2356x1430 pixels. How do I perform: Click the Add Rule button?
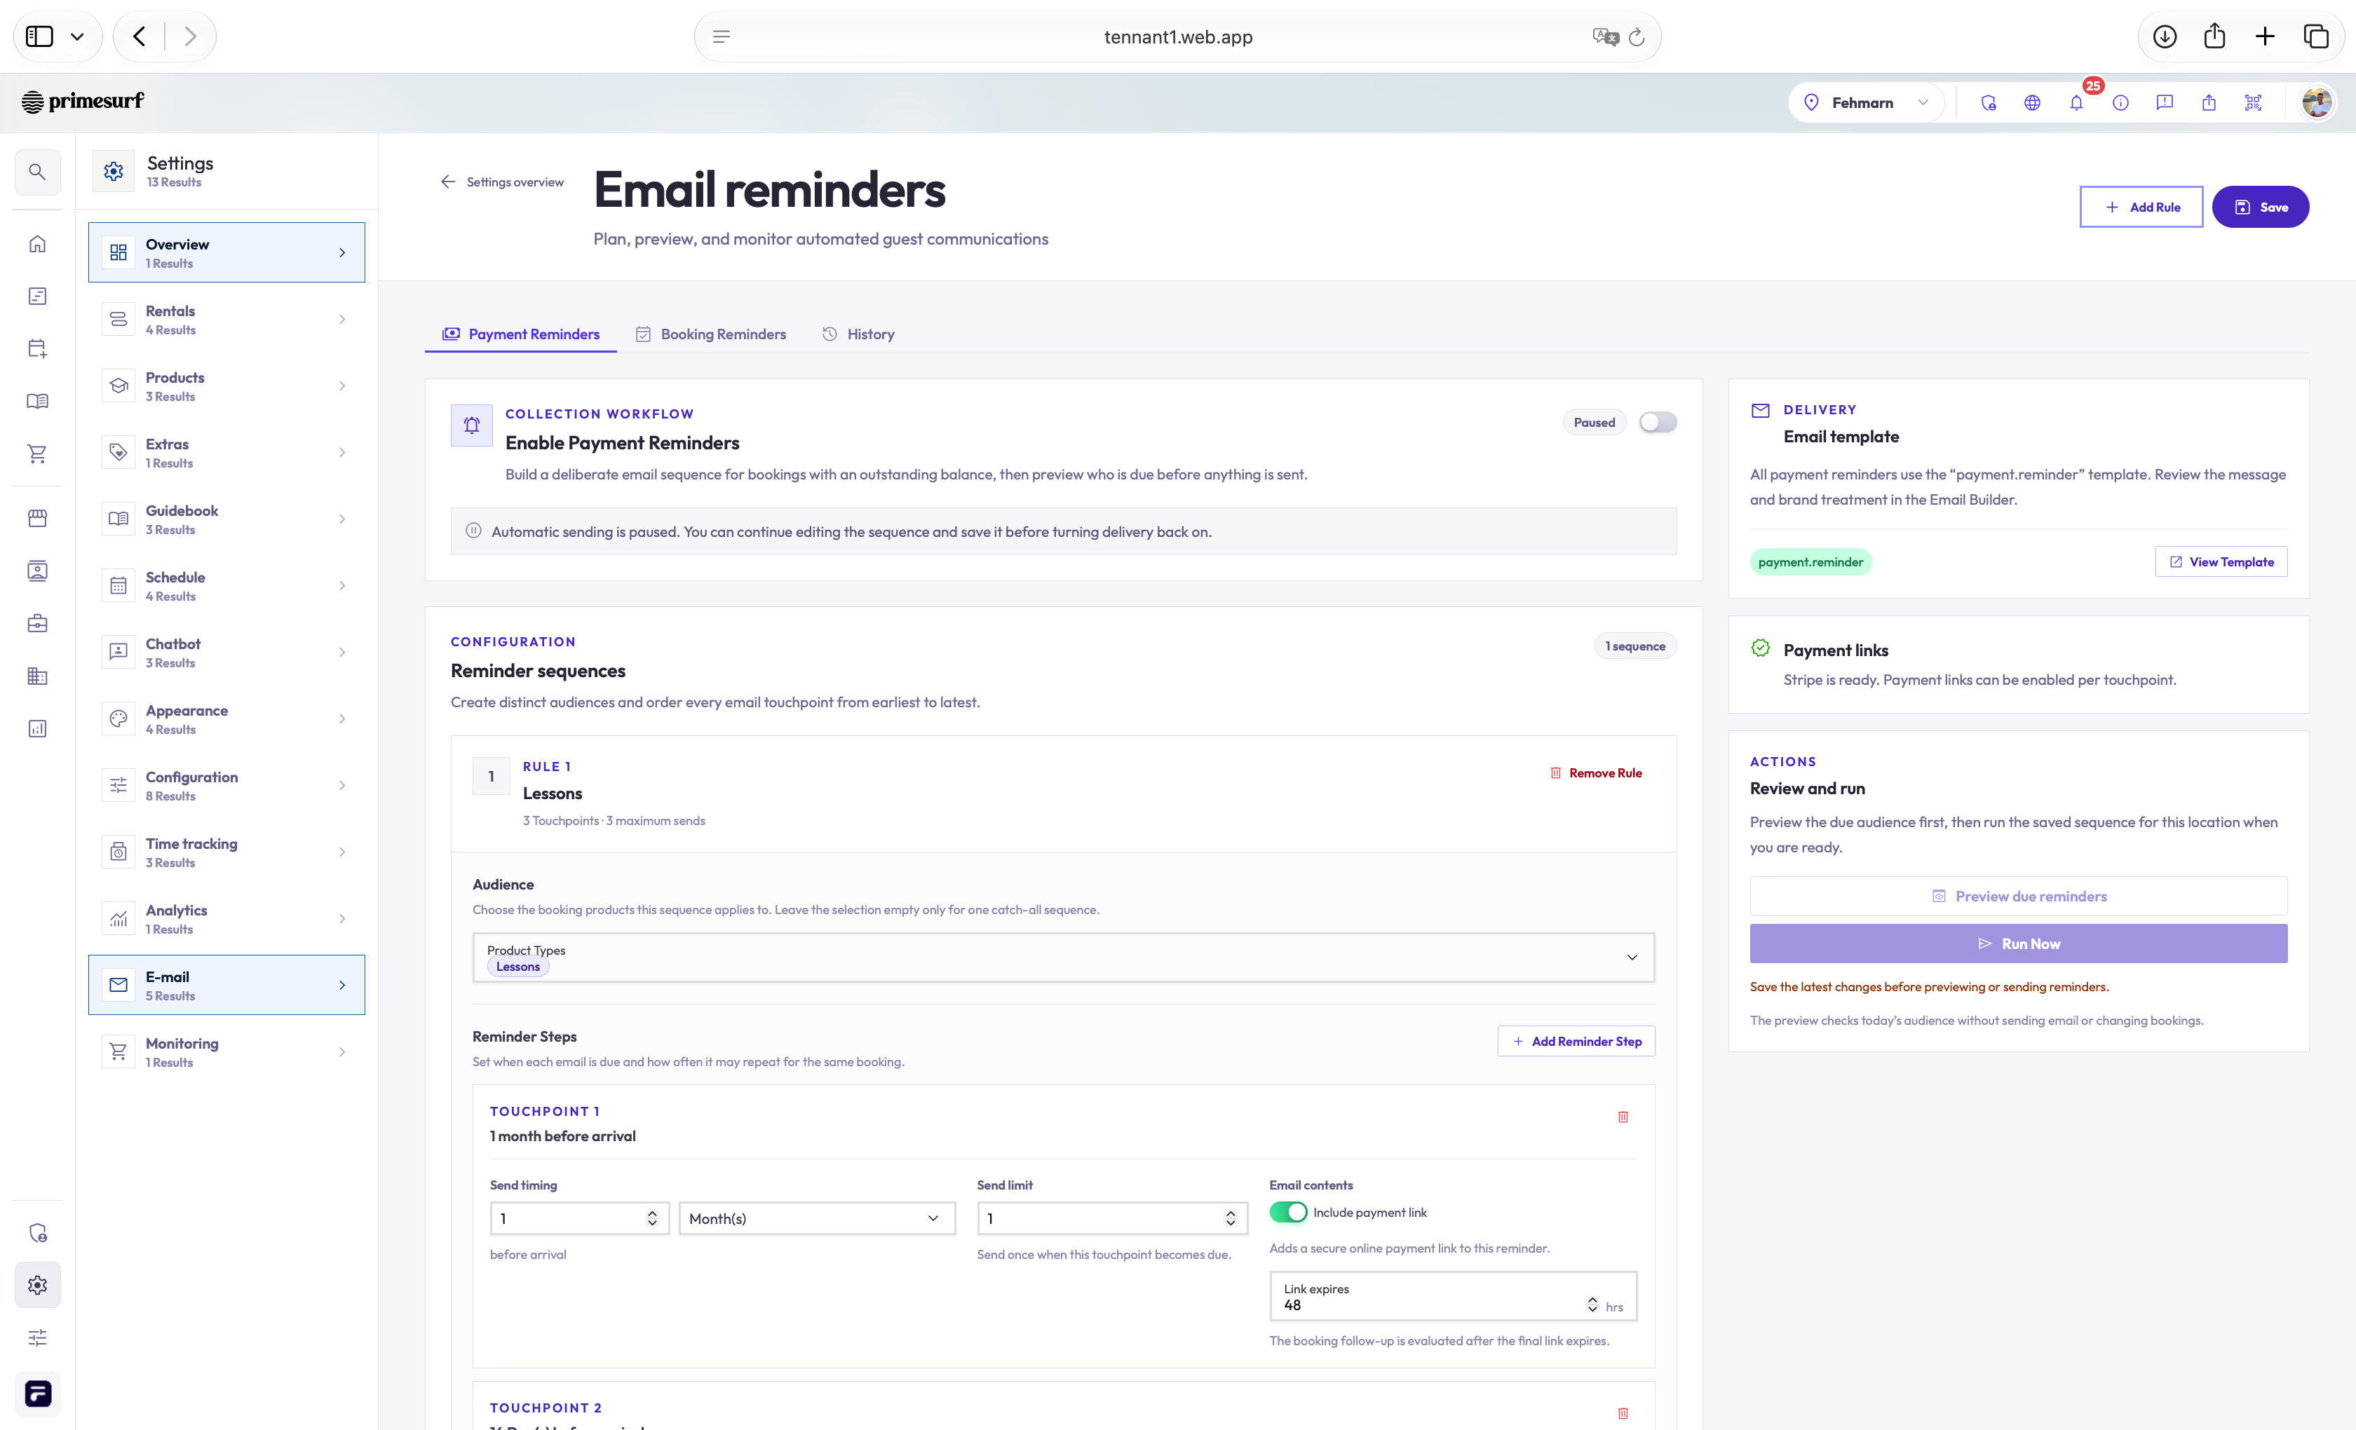point(2141,207)
